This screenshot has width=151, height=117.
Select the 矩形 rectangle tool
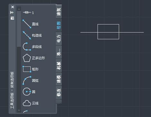31,69
